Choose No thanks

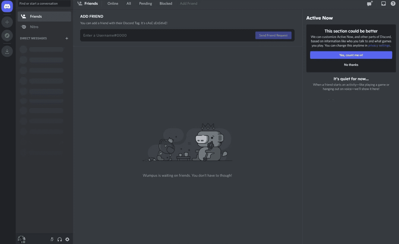click(x=351, y=65)
